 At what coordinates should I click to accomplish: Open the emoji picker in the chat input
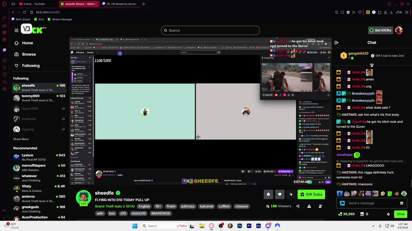coord(401,203)
